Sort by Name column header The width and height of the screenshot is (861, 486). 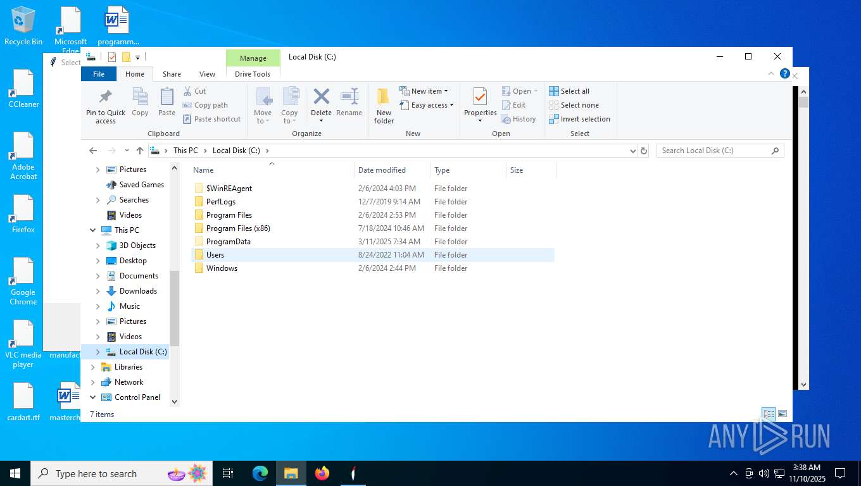(272, 170)
